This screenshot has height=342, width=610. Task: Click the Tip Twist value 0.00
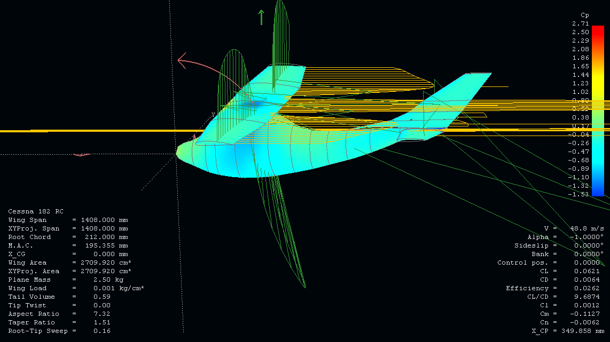(x=102, y=306)
